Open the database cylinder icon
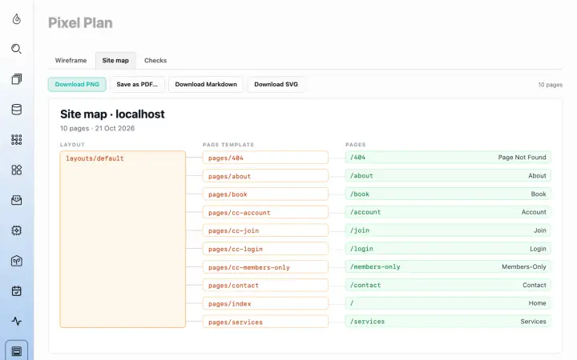 pos(17,110)
